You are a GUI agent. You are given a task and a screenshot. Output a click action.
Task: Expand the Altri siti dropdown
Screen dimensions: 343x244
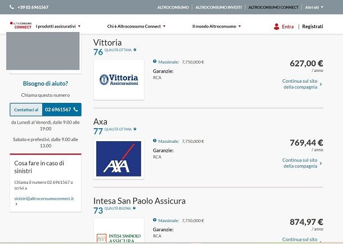coord(314,7)
